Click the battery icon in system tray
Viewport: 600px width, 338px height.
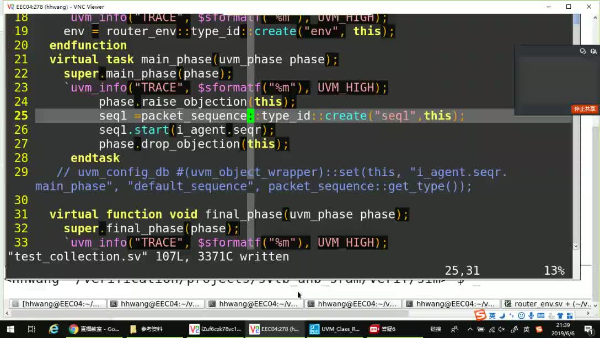481,329
